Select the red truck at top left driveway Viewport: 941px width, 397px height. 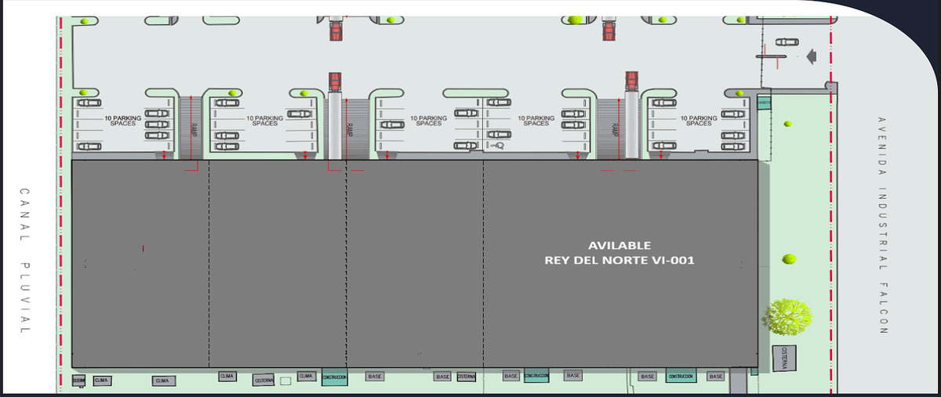pos(336,30)
